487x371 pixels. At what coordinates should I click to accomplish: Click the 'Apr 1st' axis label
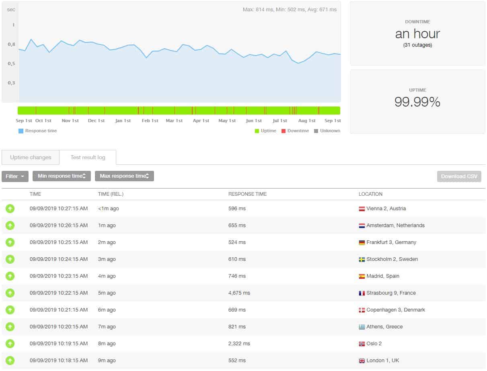(x=201, y=121)
